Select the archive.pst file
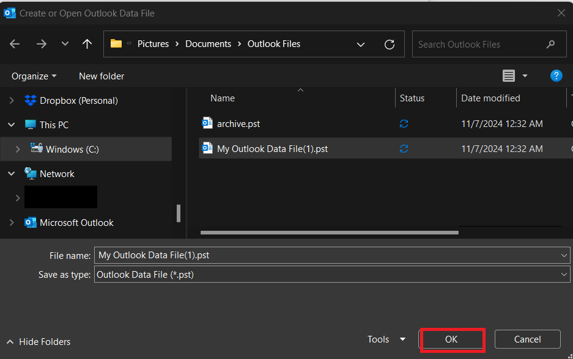The image size is (573, 359). coord(238,124)
